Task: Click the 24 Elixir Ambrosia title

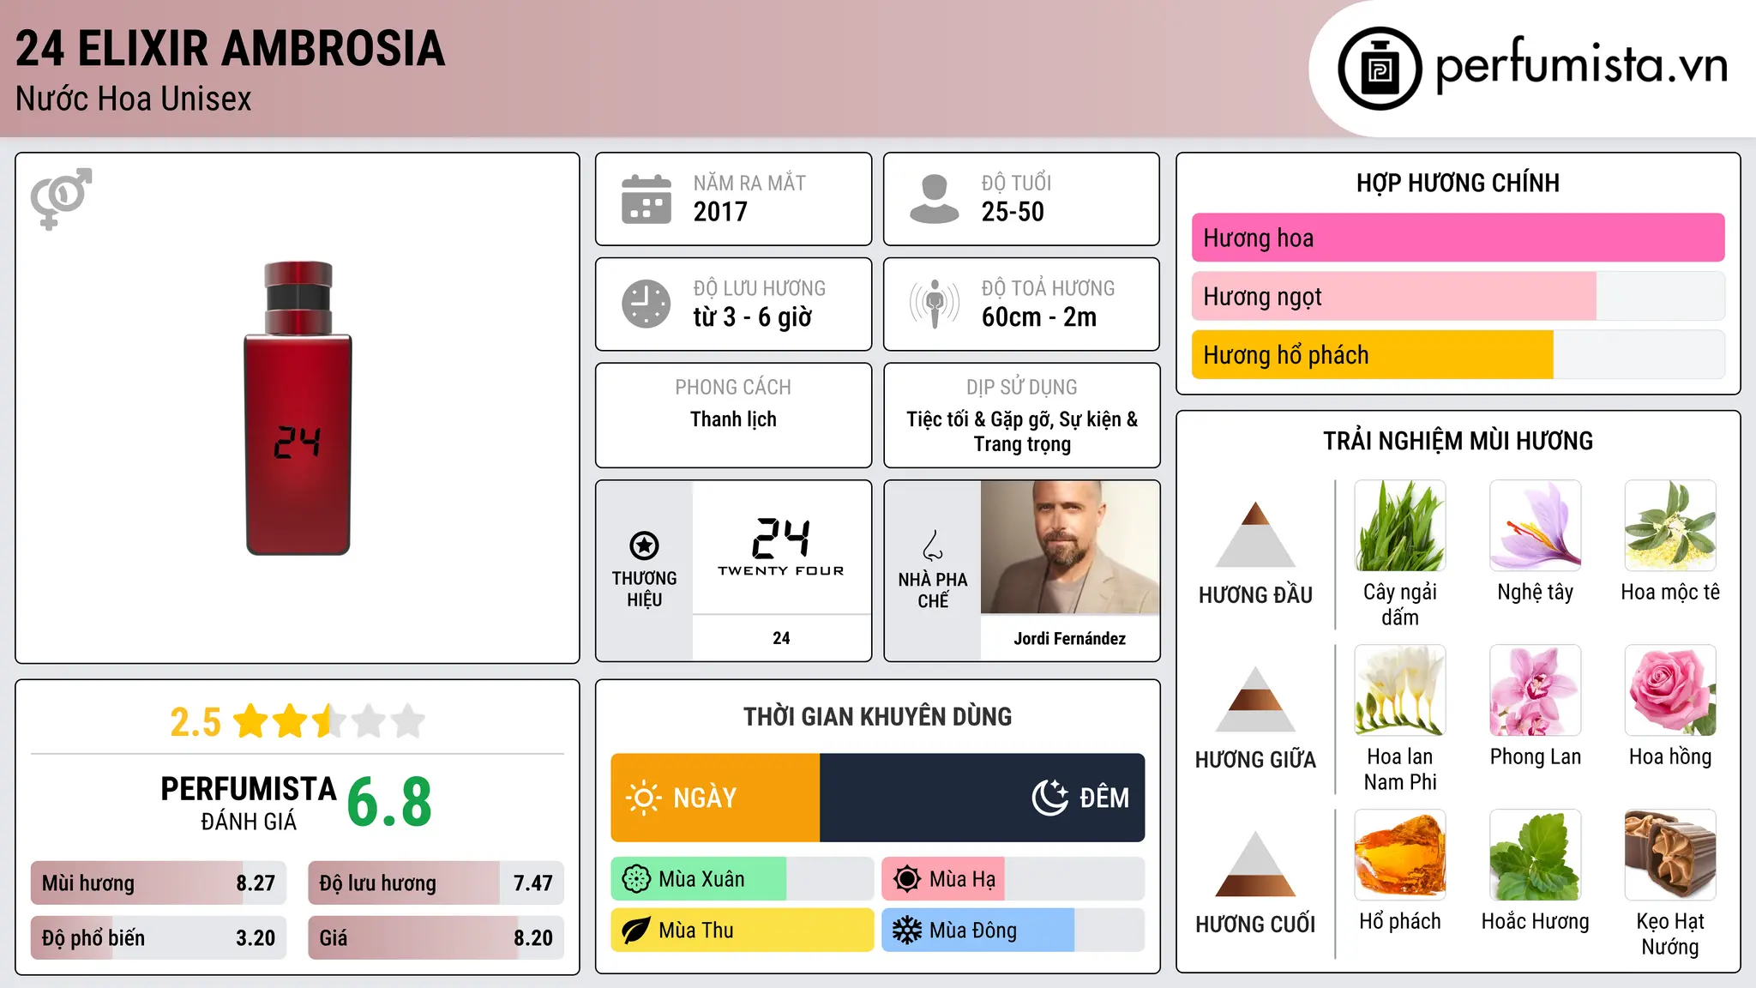Action: pos(231,48)
